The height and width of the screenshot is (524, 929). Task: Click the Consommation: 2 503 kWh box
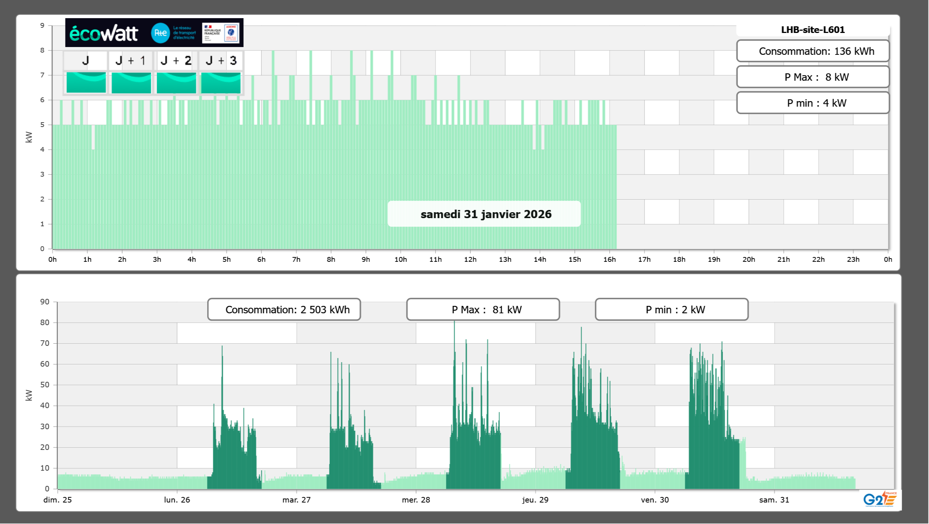(x=284, y=310)
